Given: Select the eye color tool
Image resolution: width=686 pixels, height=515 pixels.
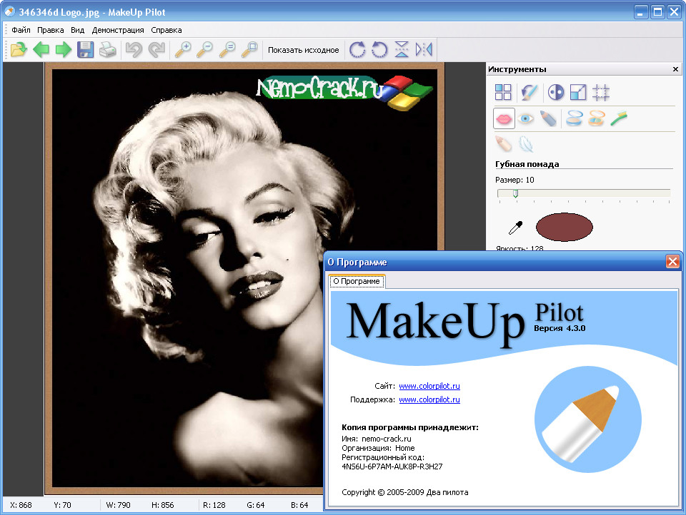Looking at the screenshot, I should pos(525,118).
